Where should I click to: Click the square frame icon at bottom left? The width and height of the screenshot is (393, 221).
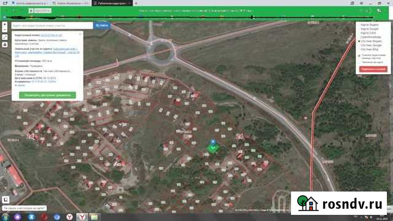point(6,200)
